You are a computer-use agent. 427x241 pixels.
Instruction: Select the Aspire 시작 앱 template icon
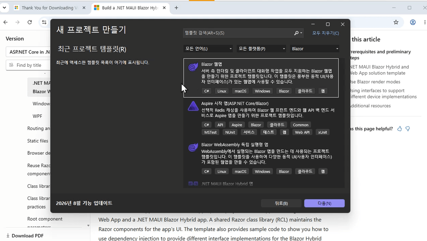(x=193, y=106)
